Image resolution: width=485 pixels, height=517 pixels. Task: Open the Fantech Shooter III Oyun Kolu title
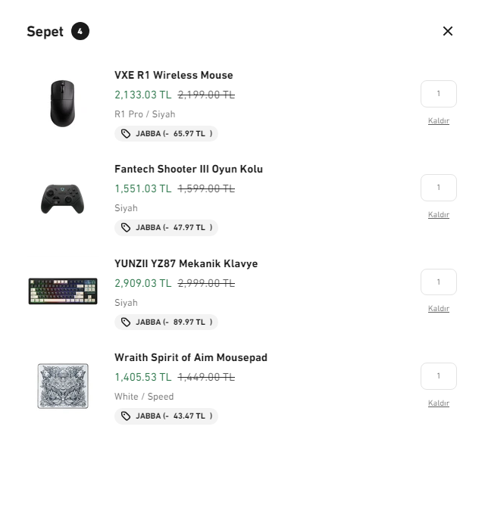tap(189, 169)
